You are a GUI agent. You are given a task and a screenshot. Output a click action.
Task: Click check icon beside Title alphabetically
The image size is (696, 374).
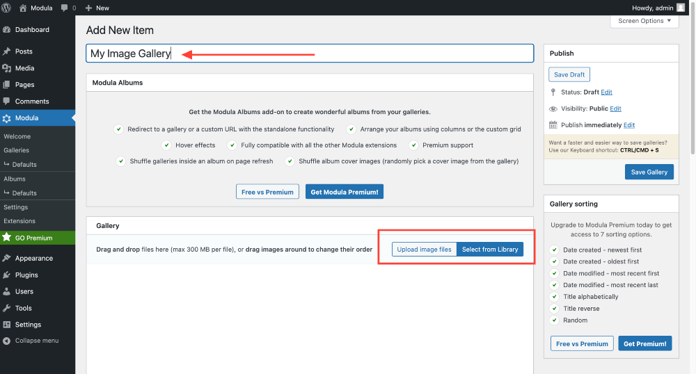click(x=555, y=296)
